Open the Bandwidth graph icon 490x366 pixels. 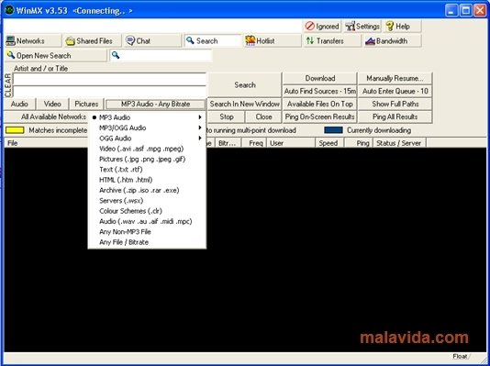coord(370,41)
